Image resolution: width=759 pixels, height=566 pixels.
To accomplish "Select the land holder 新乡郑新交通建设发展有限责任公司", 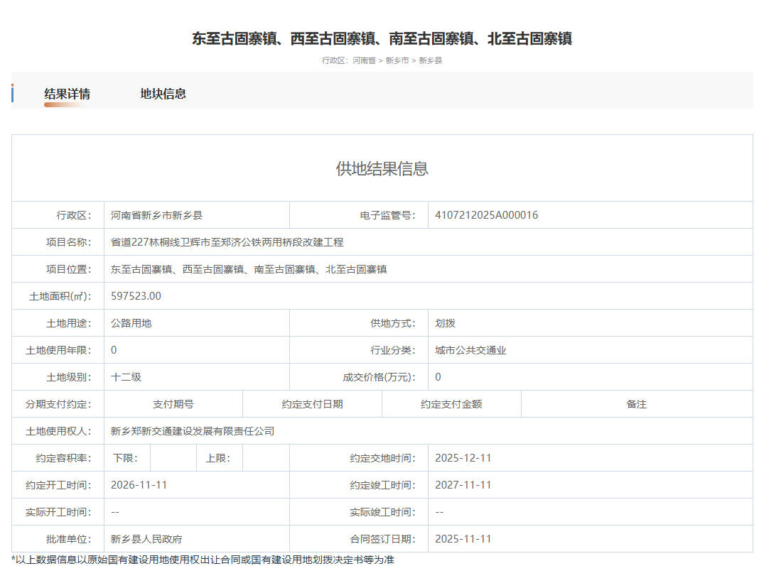I will point(193,431).
